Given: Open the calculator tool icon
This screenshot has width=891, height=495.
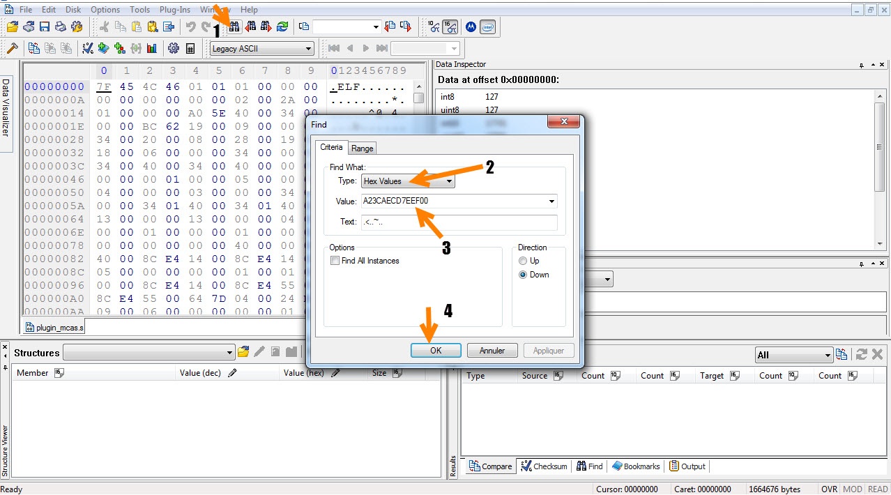Looking at the screenshot, I should pyautogui.click(x=190, y=49).
